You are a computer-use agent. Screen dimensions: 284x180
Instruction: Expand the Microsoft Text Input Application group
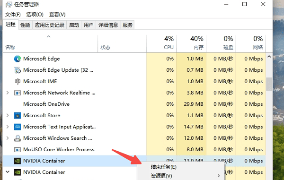8,127
